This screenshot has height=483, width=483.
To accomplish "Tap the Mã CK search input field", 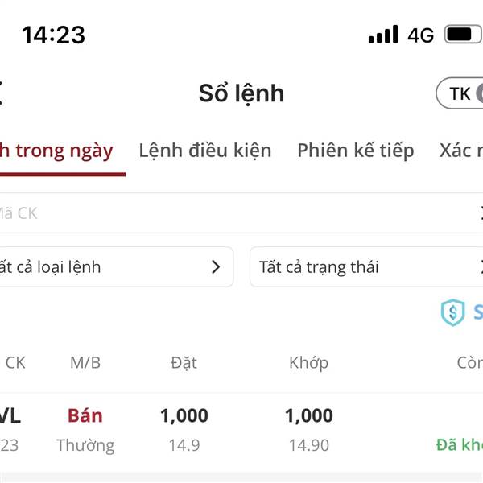I will 242,213.
